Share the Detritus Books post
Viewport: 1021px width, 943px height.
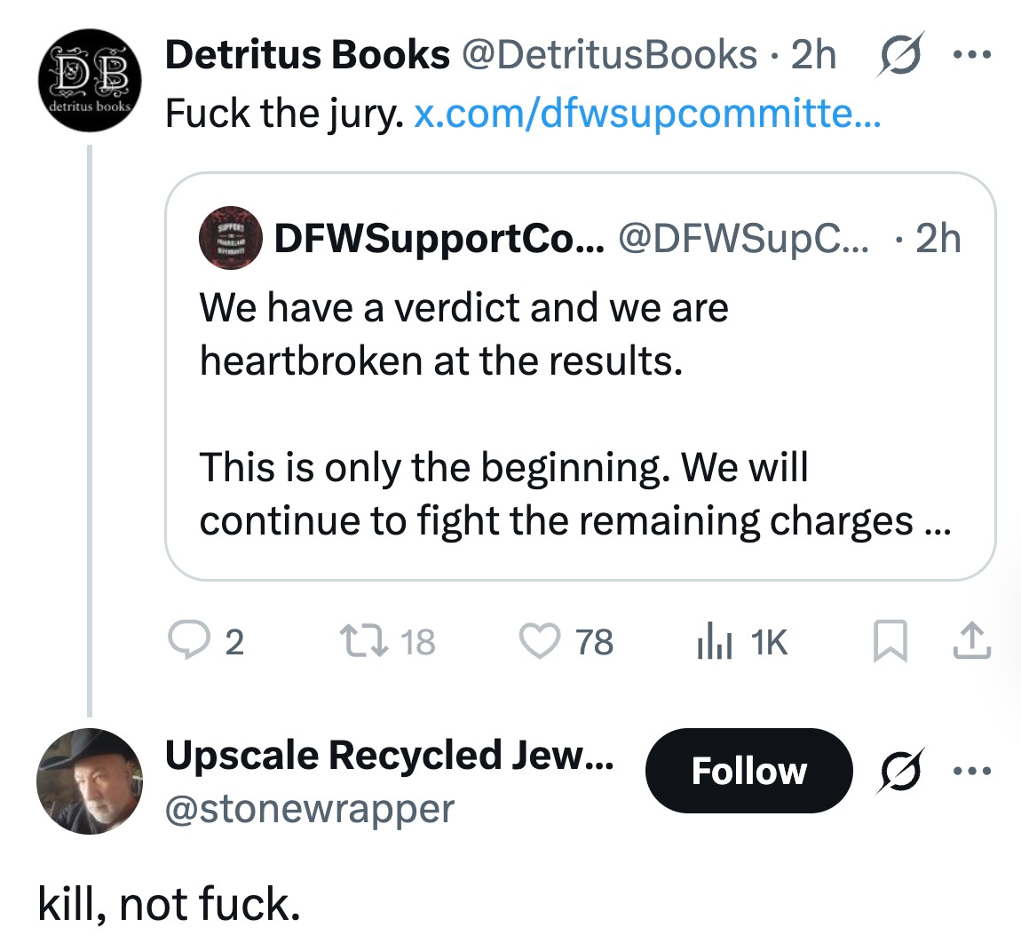(x=971, y=641)
